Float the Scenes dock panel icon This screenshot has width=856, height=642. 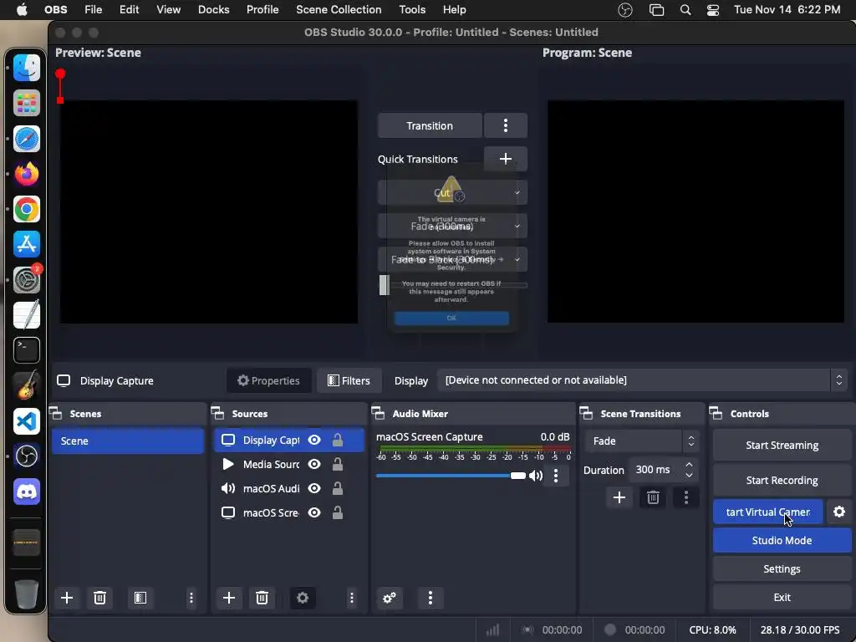[56, 413]
